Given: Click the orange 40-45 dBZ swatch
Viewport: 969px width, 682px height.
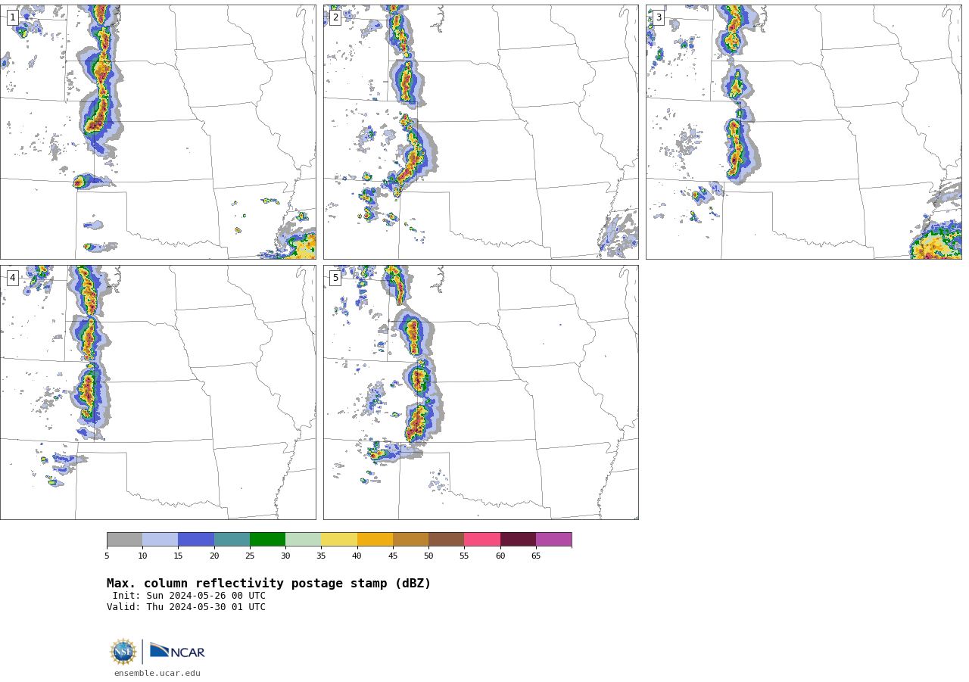Looking at the screenshot, I should point(375,539).
